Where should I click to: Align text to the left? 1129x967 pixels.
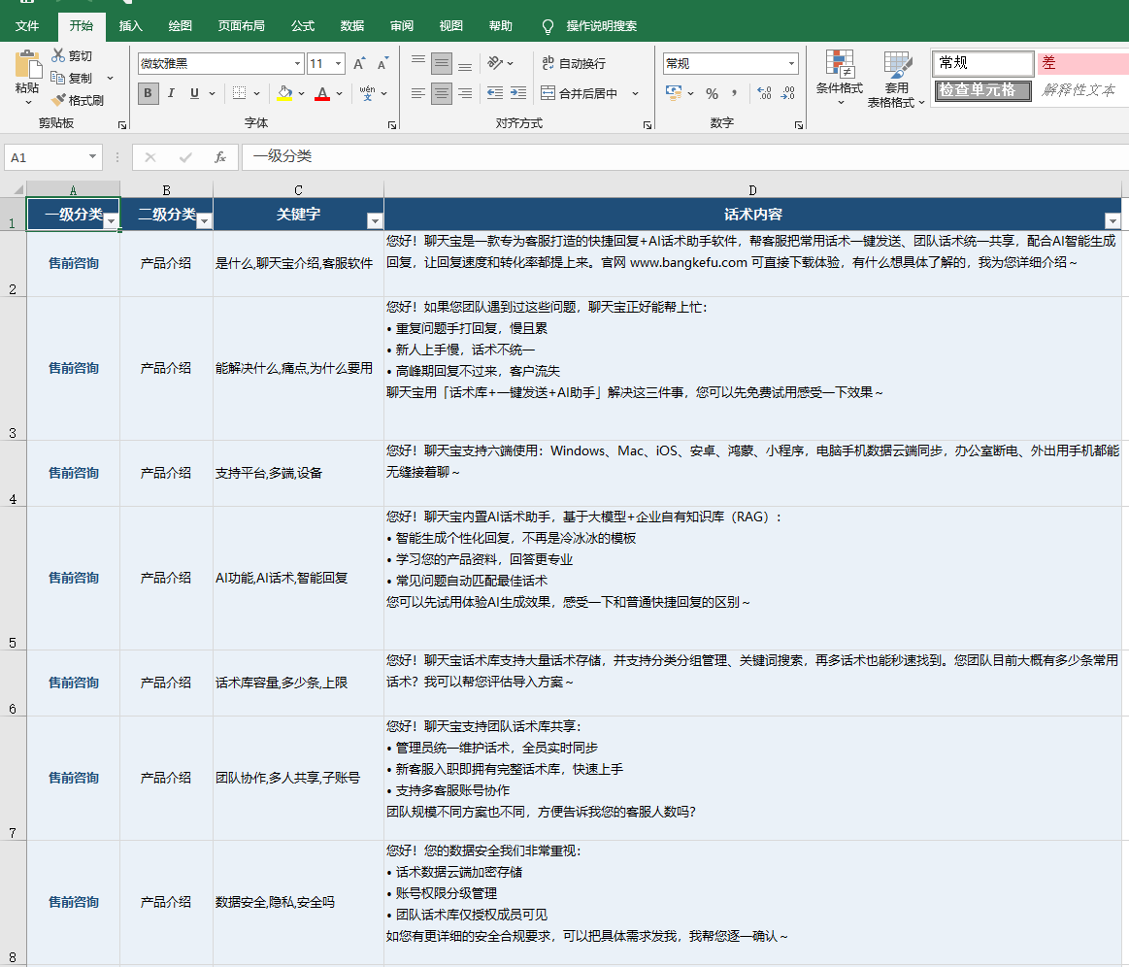tap(418, 93)
